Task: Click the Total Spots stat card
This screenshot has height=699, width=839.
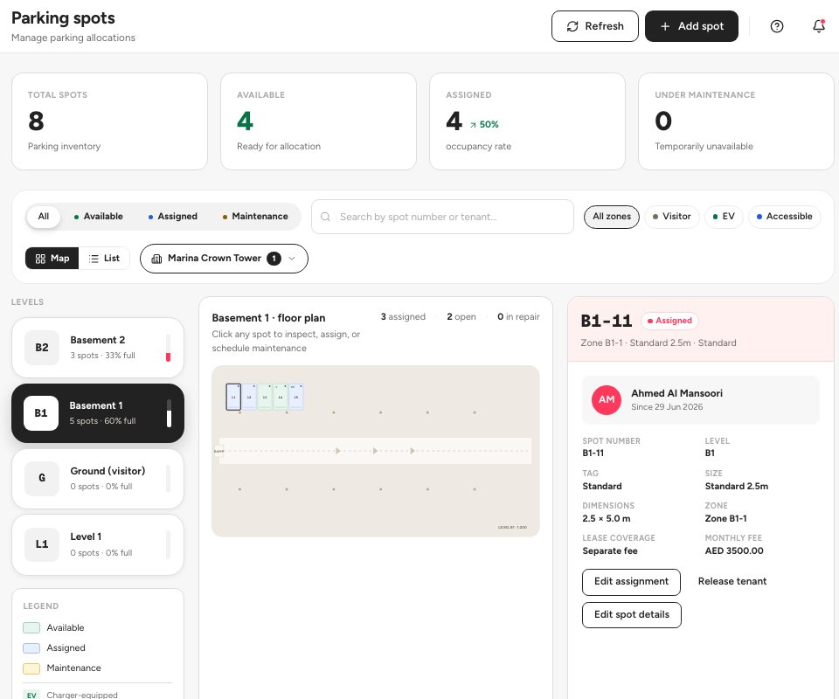Action: pyautogui.click(x=110, y=121)
